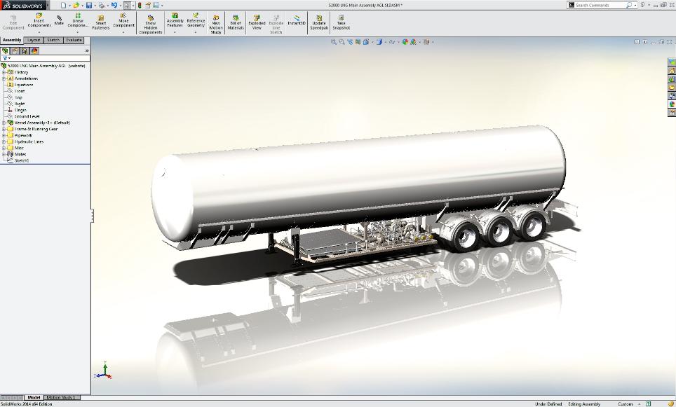Expand the Pipework folder in the tree

click(x=4, y=135)
